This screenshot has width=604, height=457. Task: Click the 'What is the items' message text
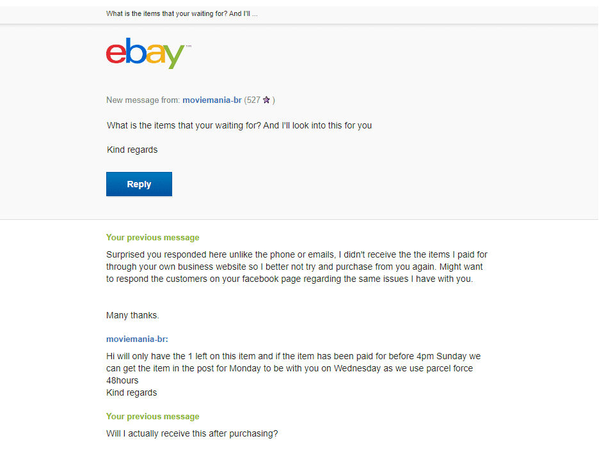pos(239,125)
